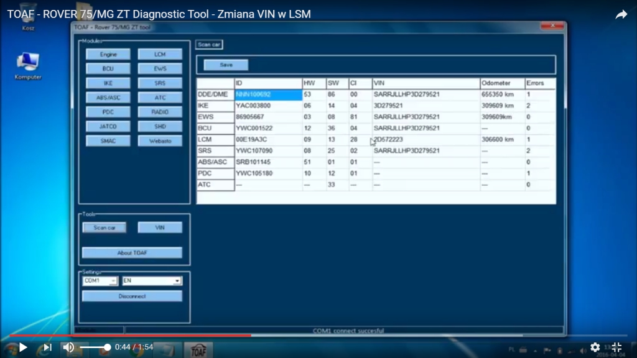Select ID cell 86905667
Viewport: 637px width, 358px height.
[x=269, y=117]
